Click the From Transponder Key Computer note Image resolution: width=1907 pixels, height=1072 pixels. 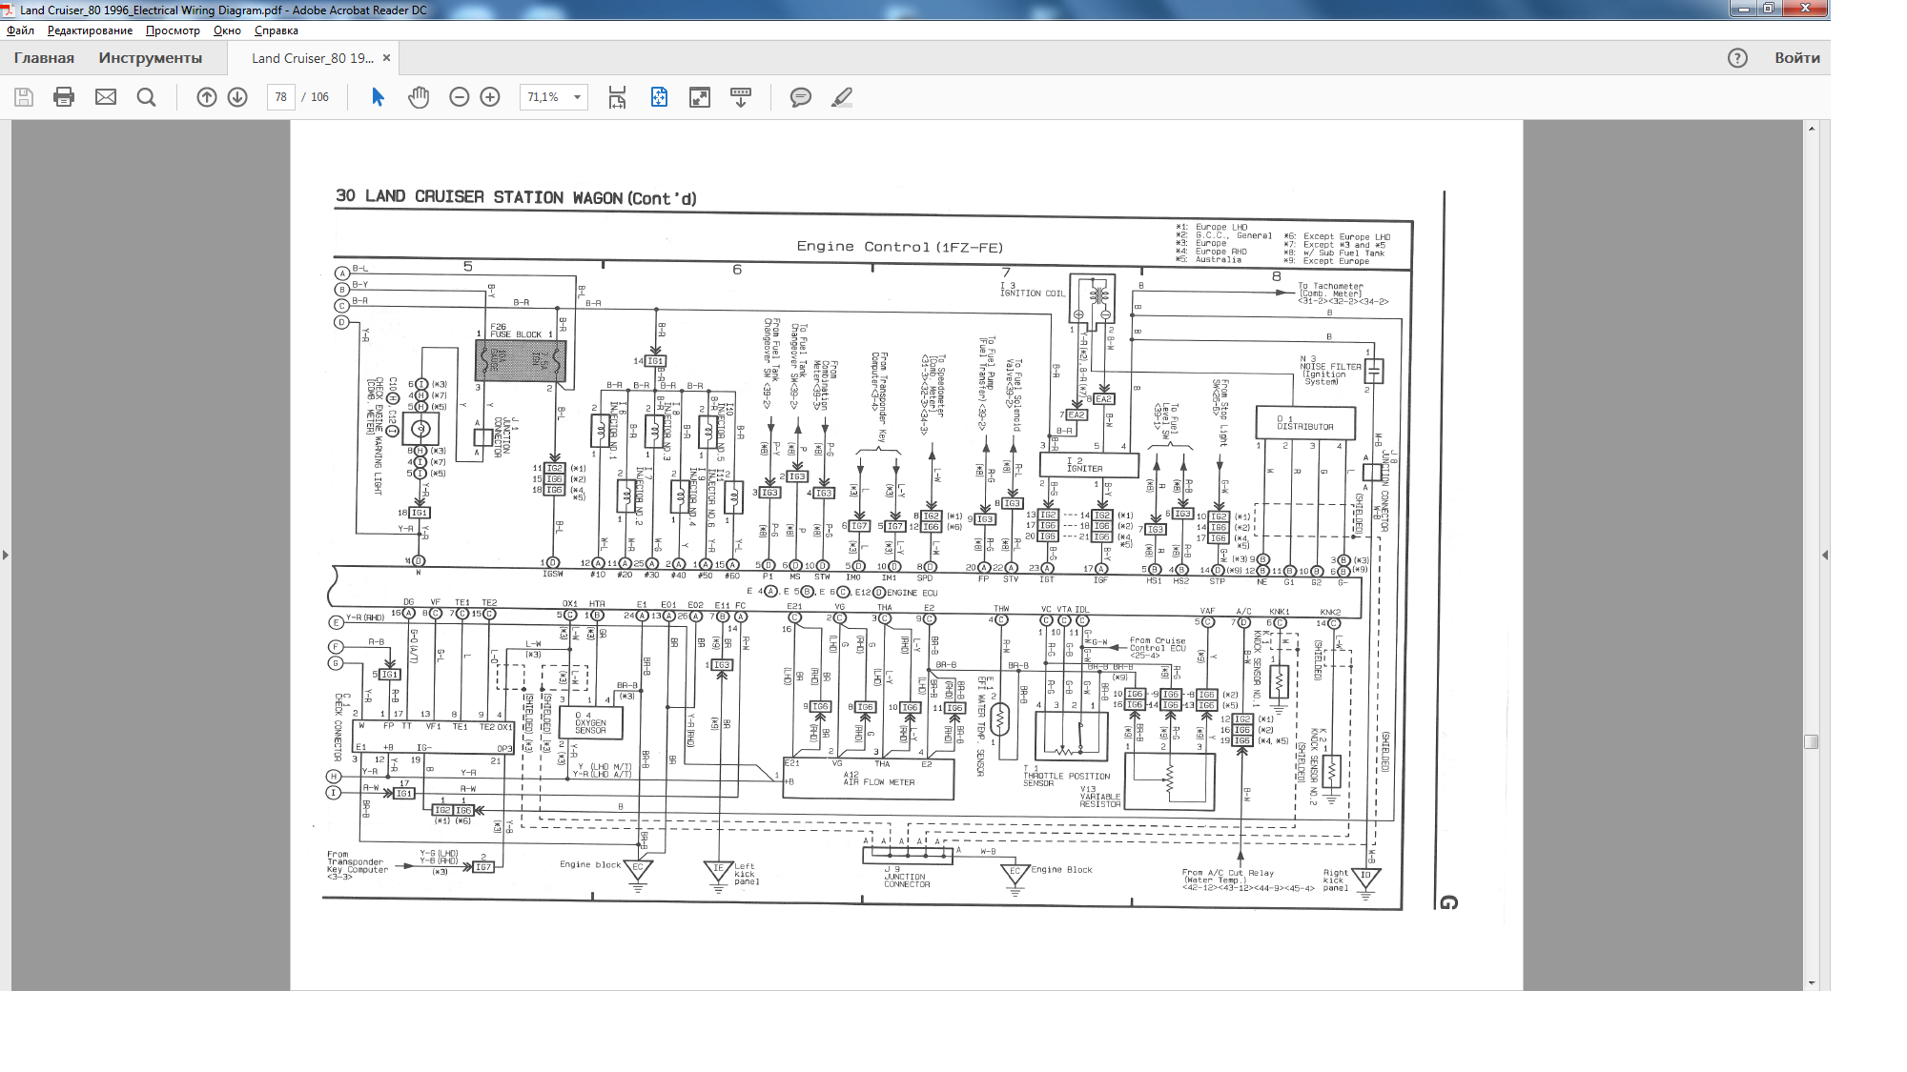point(358,865)
